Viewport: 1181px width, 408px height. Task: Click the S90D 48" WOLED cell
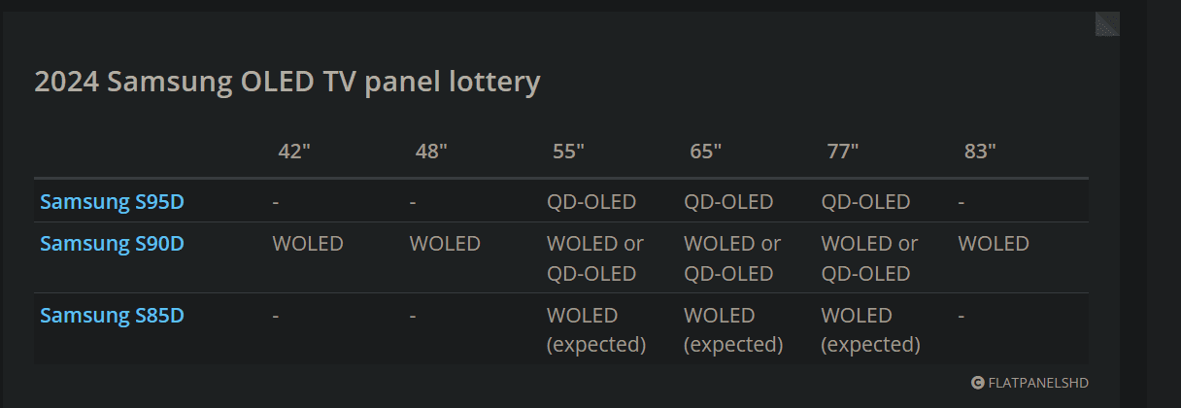[445, 244]
